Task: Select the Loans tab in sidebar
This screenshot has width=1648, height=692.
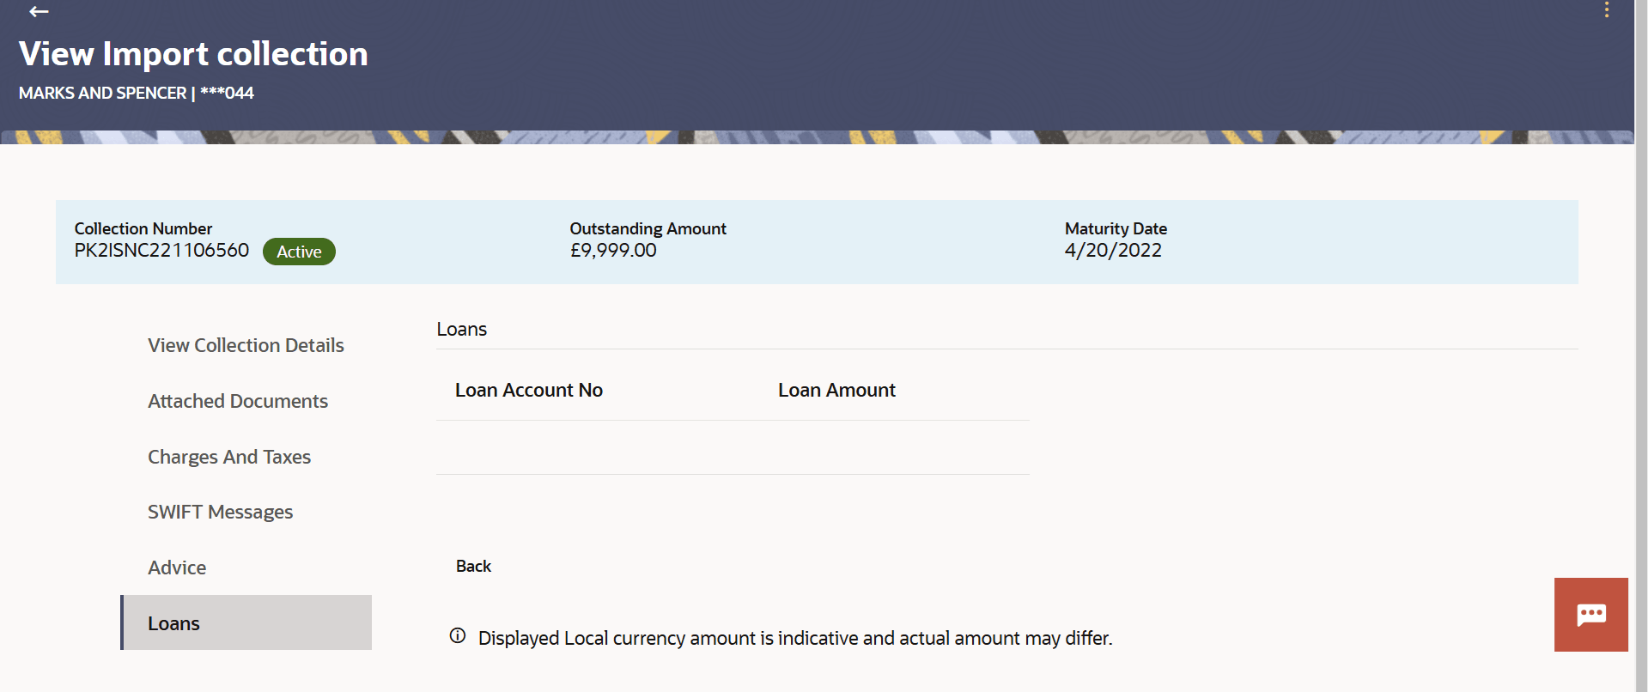Action: point(246,622)
